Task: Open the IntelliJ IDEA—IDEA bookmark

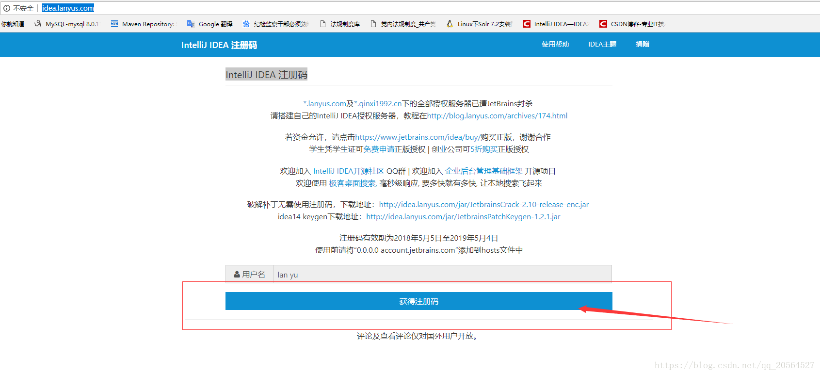Action: tap(556, 24)
